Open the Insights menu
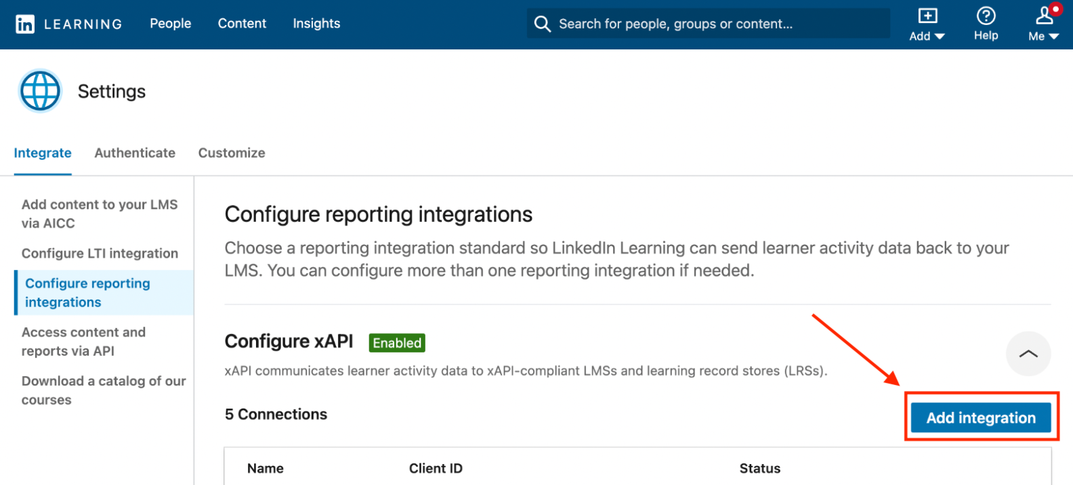1073x485 pixels. pyautogui.click(x=316, y=24)
